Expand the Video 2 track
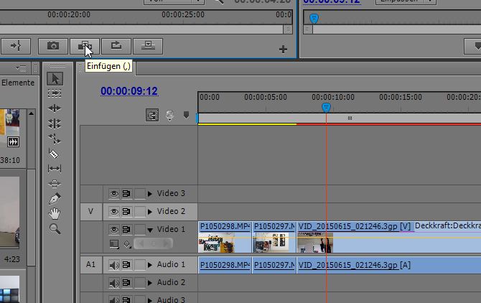 pyautogui.click(x=150, y=211)
